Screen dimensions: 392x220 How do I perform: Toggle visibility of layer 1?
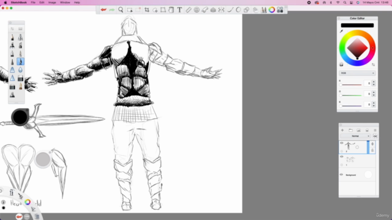coord(342,156)
